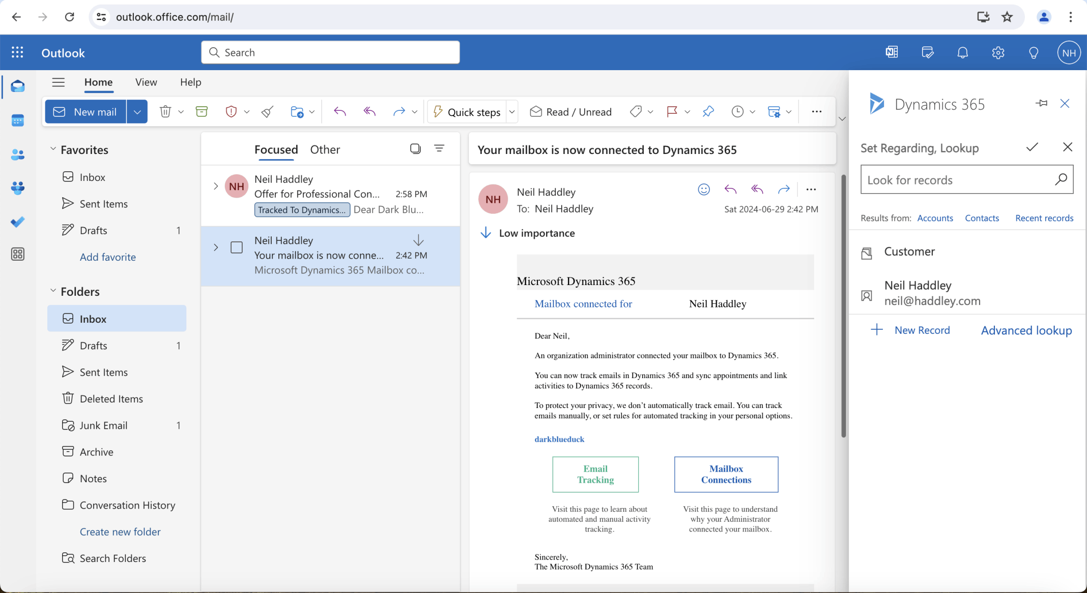
Task: Switch to the Other inbox tab
Action: [325, 149]
